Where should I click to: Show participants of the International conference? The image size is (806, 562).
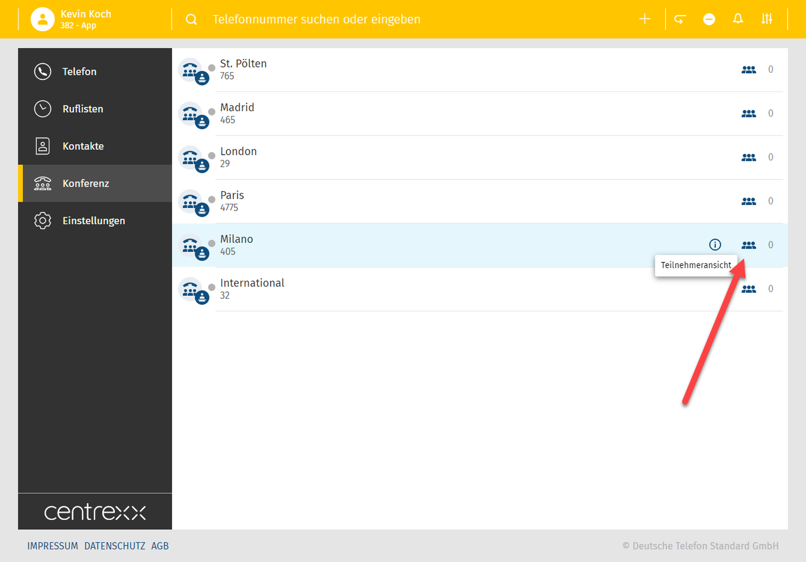748,289
